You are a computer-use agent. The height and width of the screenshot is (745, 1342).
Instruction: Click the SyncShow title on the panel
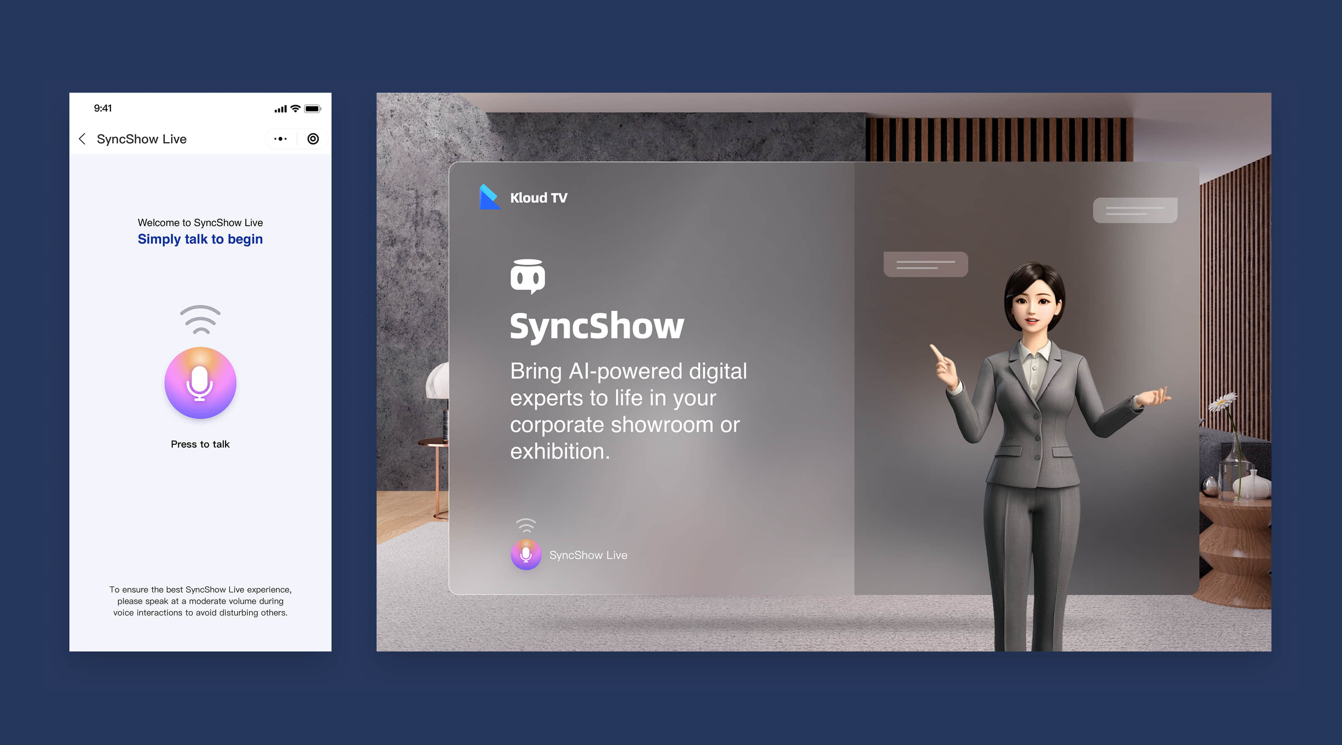pos(597,326)
